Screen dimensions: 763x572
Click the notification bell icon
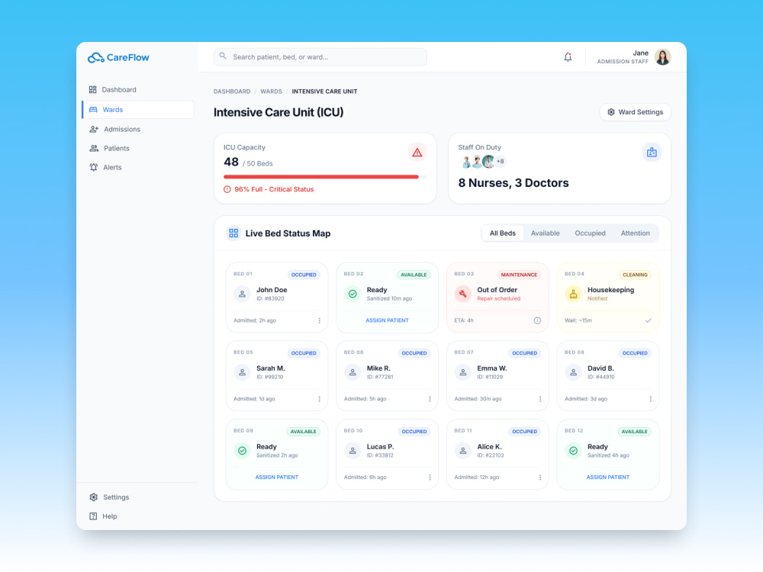coord(568,57)
